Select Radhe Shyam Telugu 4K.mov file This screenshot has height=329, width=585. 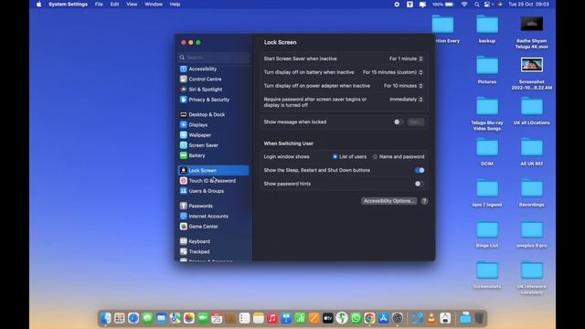(532, 33)
